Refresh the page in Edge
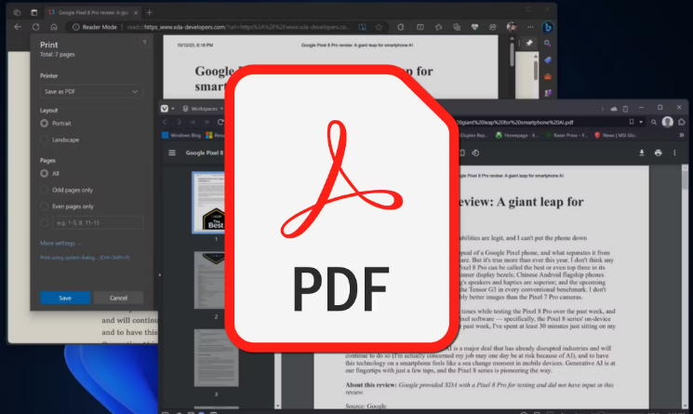 (35, 27)
